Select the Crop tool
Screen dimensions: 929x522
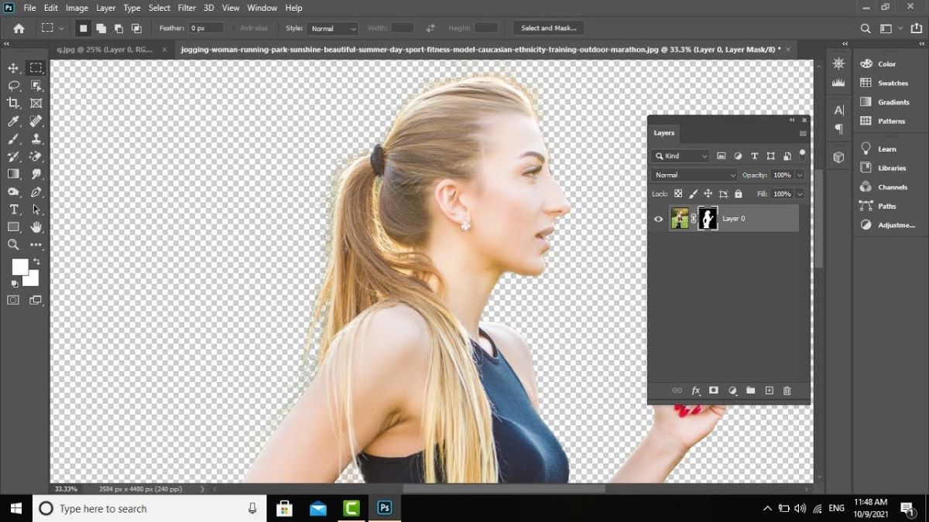[x=13, y=103]
